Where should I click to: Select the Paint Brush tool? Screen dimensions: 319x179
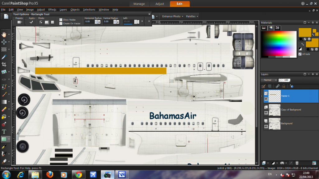4,94
